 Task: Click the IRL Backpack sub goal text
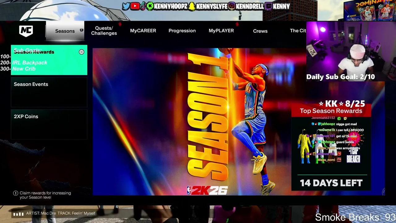30,63
